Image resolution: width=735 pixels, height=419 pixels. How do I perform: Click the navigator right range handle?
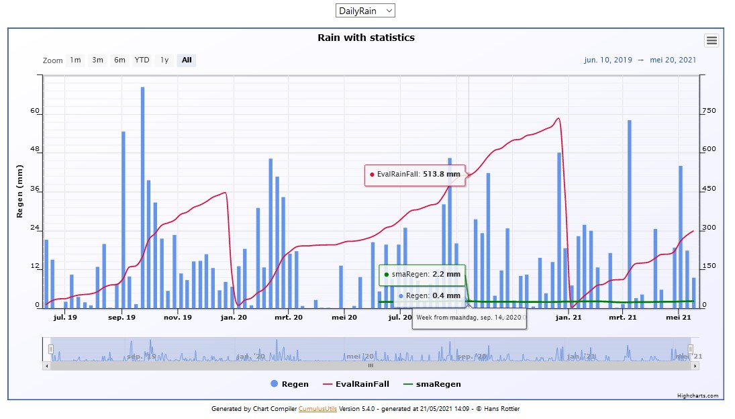point(690,349)
